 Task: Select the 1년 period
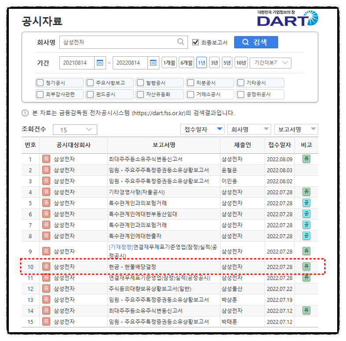(x=202, y=63)
